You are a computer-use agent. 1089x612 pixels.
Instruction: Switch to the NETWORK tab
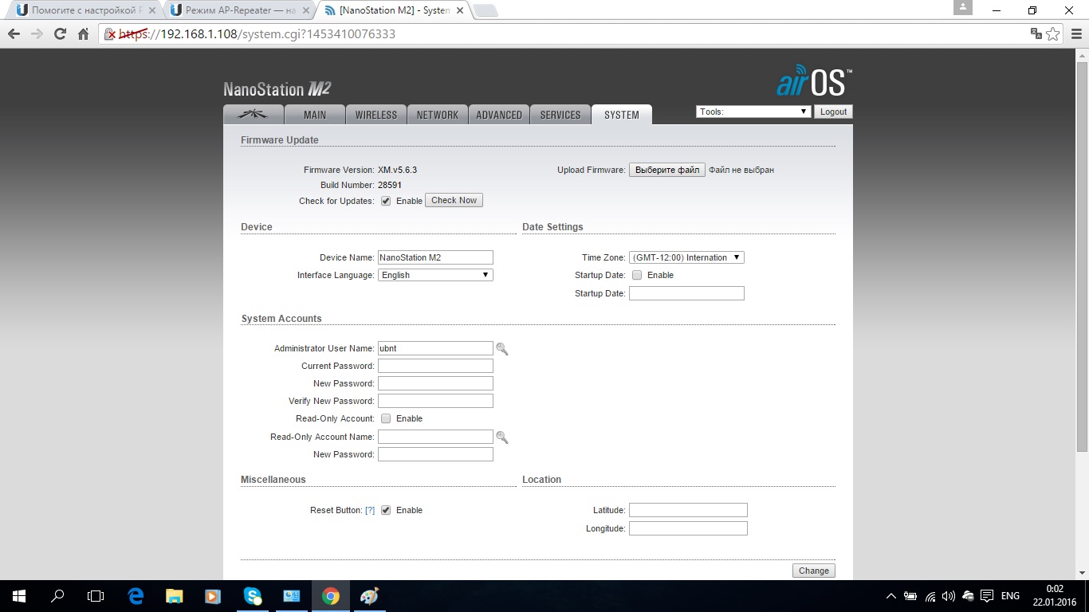(438, 115)
